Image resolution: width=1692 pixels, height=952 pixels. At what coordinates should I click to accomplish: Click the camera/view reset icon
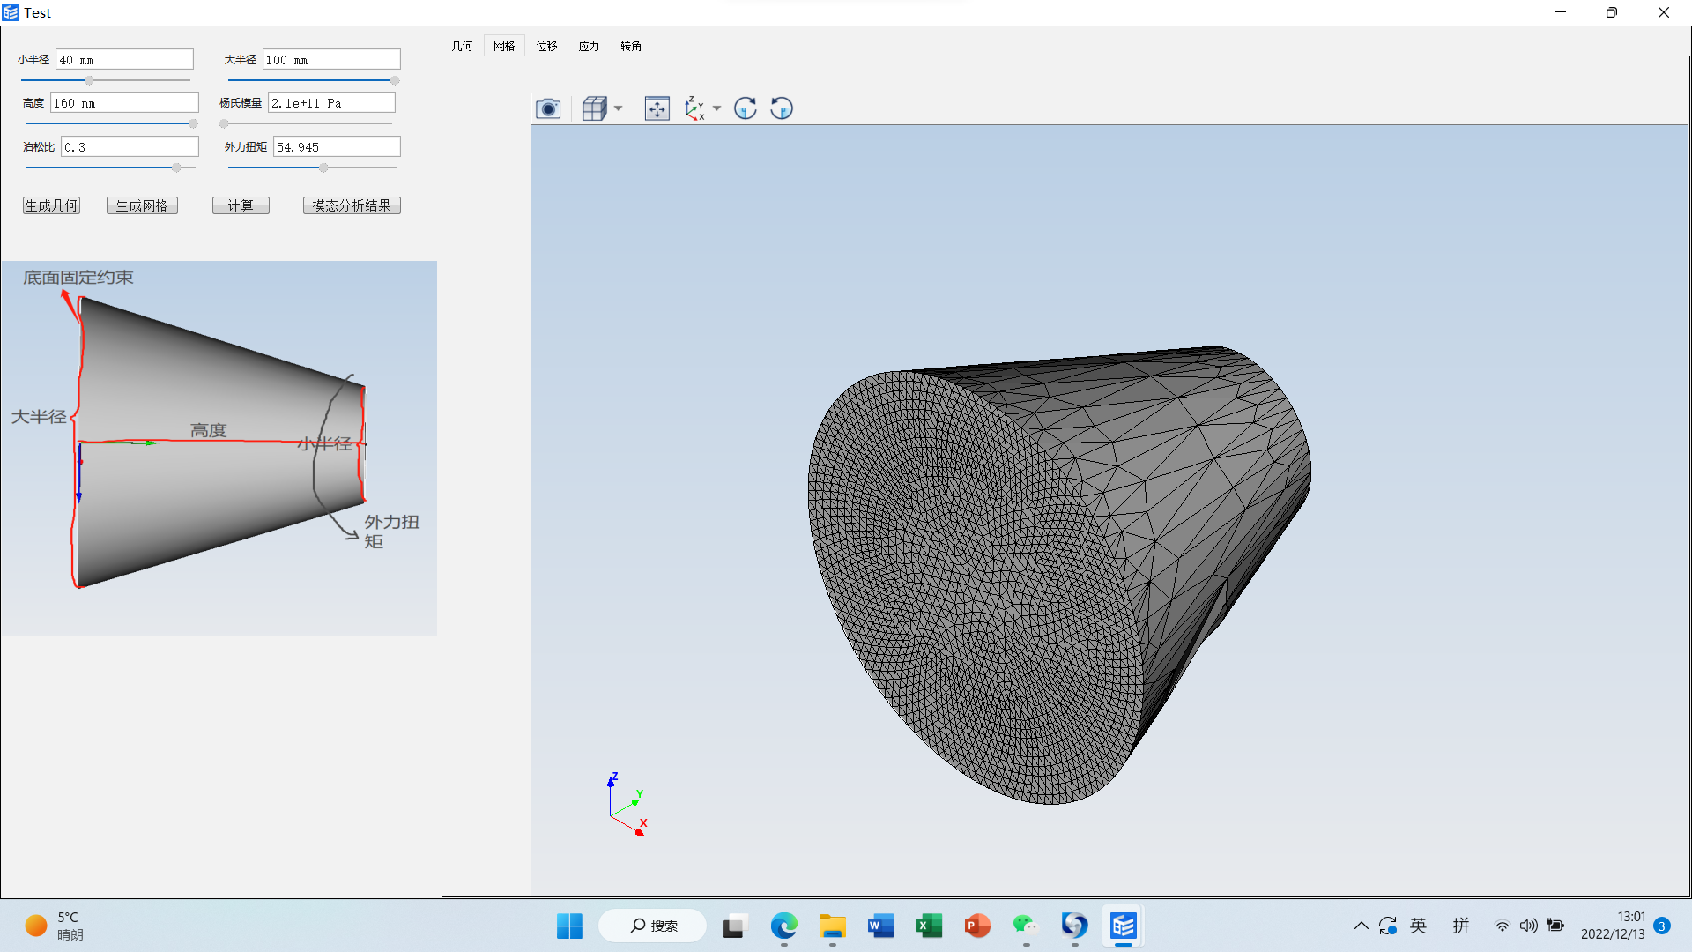tap(548, 108)
